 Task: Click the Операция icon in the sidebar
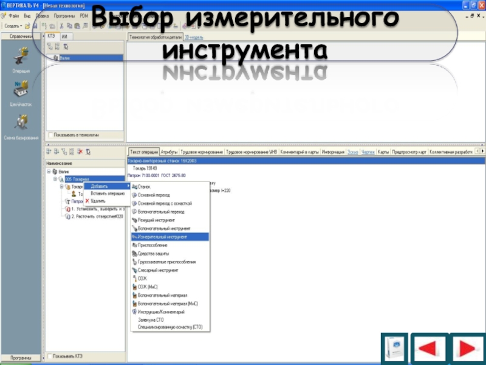click(20, 60)
